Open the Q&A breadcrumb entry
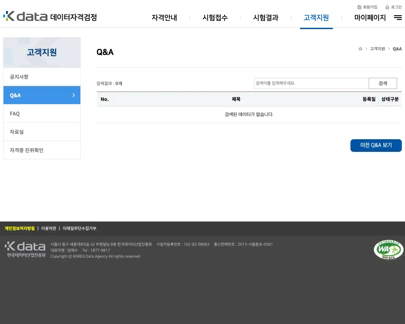This screenshot has width=405, height=324. pos(397,49)
